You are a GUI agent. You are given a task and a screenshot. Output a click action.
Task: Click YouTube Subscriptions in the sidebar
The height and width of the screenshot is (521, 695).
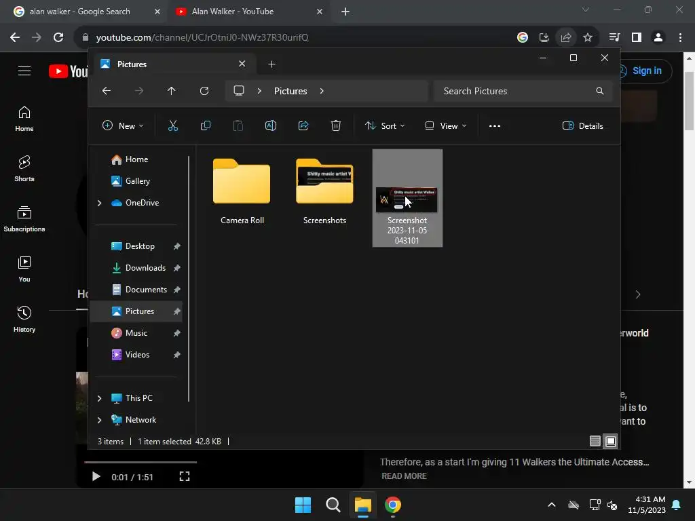[x=24, y=218]
